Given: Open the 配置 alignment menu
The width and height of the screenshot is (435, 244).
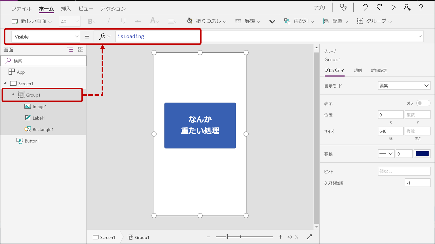Looking at the screenshot, I should (338, 21).
